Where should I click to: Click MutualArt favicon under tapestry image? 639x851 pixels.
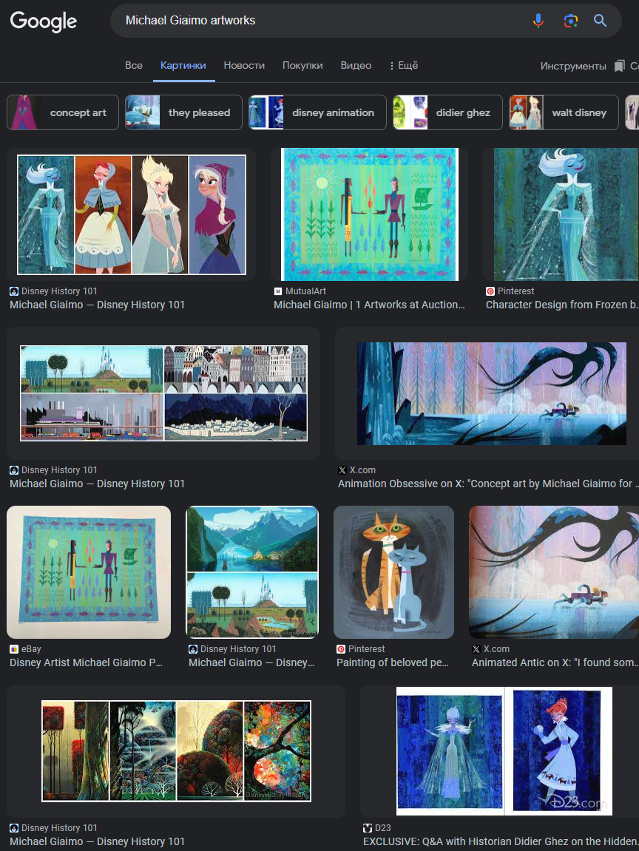point(278,291)
